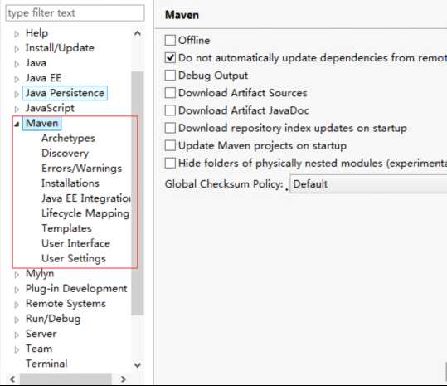Viewport: 447px width, 386px height.
Task: Select the Java preference category
Action: pyautogui.click(x=36, y=63)
